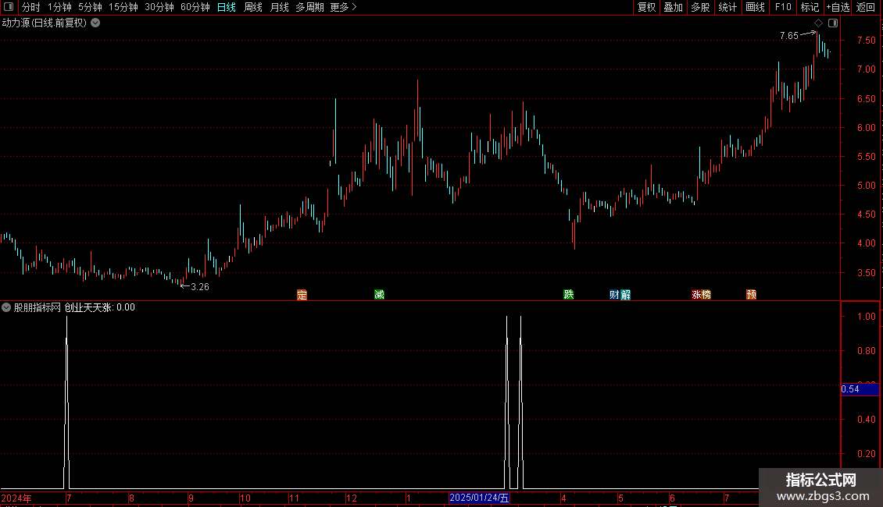This screenshot has width=883, height=507.
Task: Click the 复权 button
Action: tap(646, 7)
